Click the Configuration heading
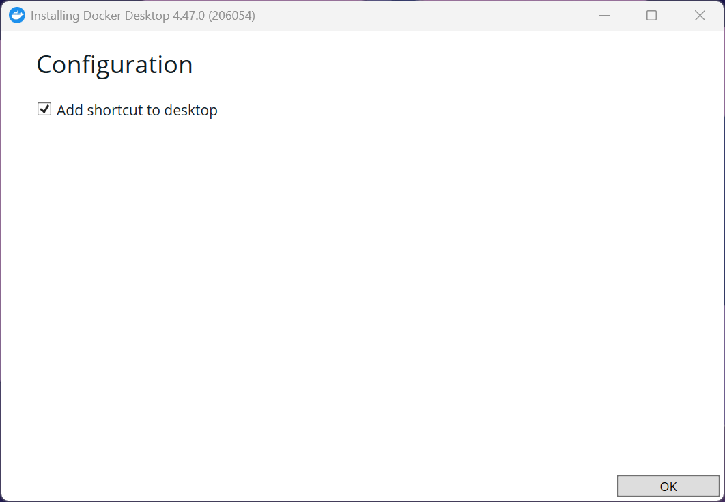The height and width of the screenshot is (502, 725). pyautogui.click(x=114, y=65)
